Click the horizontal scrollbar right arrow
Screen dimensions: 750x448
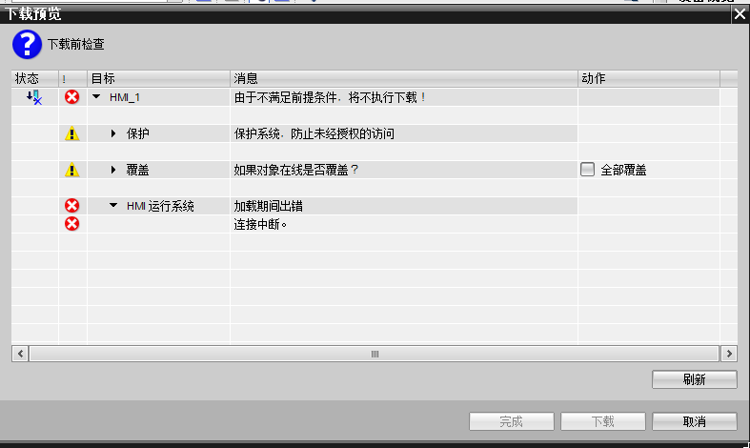tap(729, 354)
